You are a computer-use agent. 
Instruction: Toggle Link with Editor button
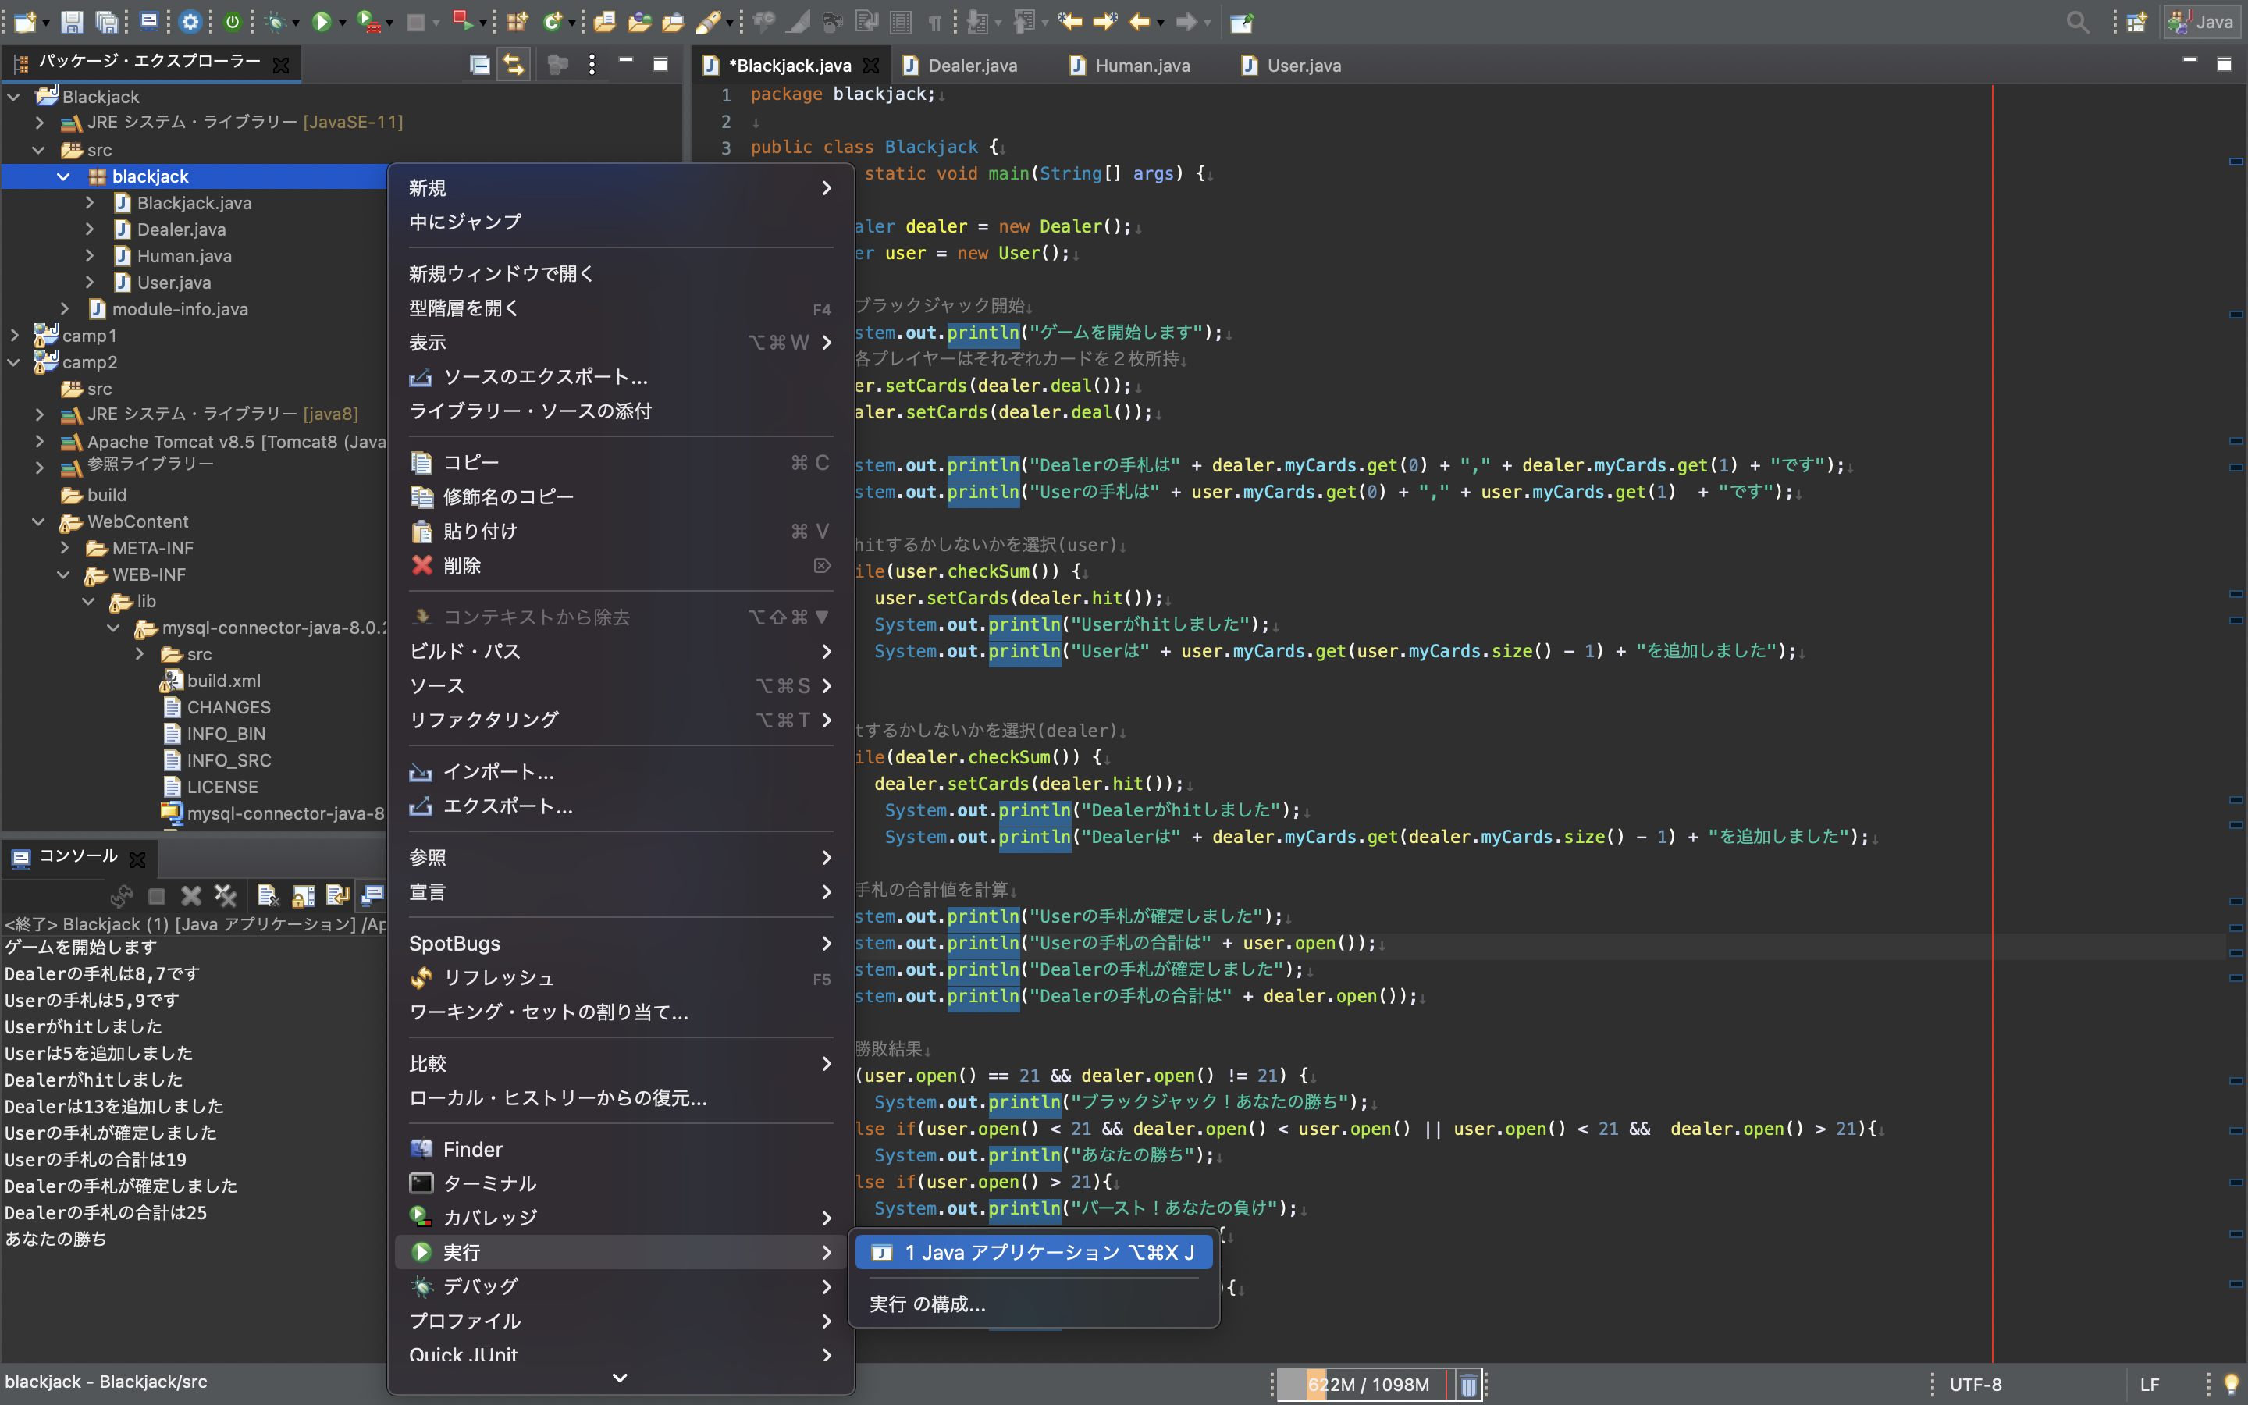(x=513, y=64)
